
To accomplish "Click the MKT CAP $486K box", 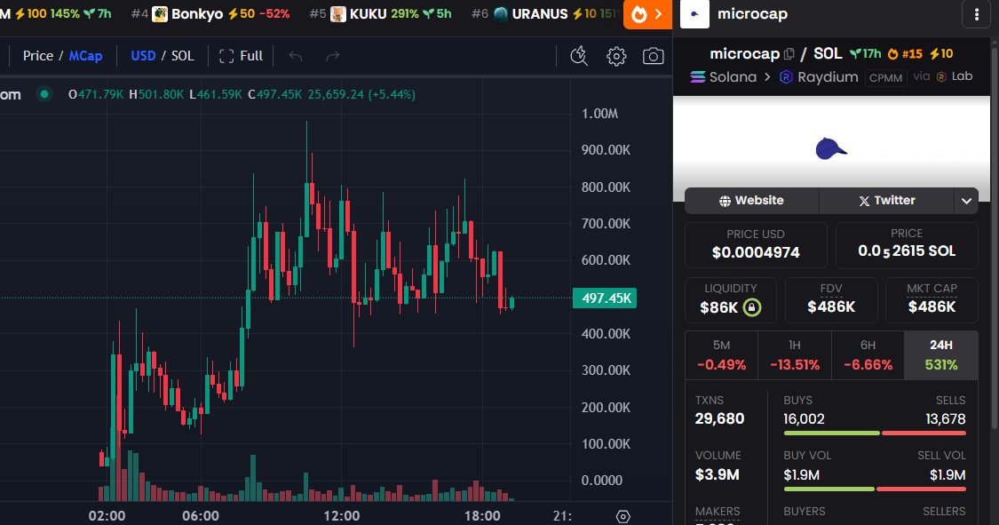I will pos(932,299).
